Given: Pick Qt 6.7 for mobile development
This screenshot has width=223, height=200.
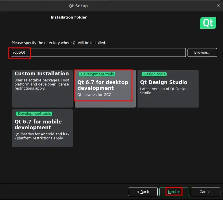Looking at the screenshot, I should pos(42,128).
